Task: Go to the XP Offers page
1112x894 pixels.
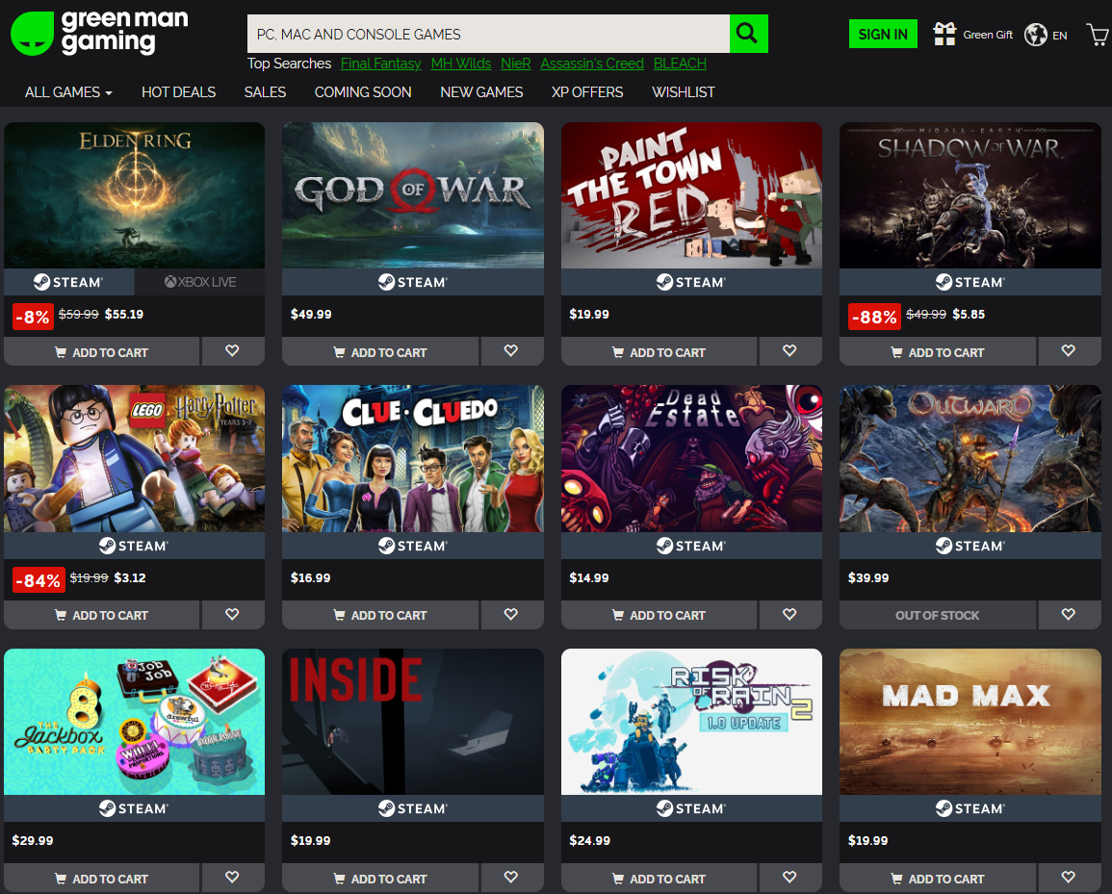Action: click(x=586, y=92)
